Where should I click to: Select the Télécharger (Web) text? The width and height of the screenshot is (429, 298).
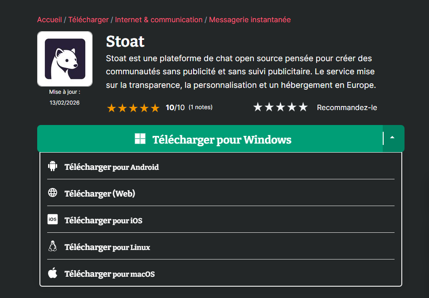click(x=100, y=194)
